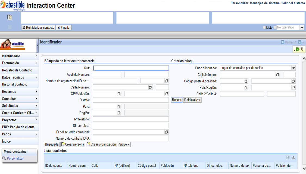This screenshot has height=174, width=306.
Task: Click the Buscar button
Action: [177, 100]
